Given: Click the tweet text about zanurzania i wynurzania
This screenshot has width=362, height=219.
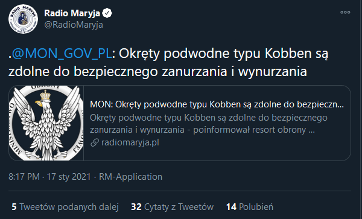Looking at the screenshot, I should (168, 62).
